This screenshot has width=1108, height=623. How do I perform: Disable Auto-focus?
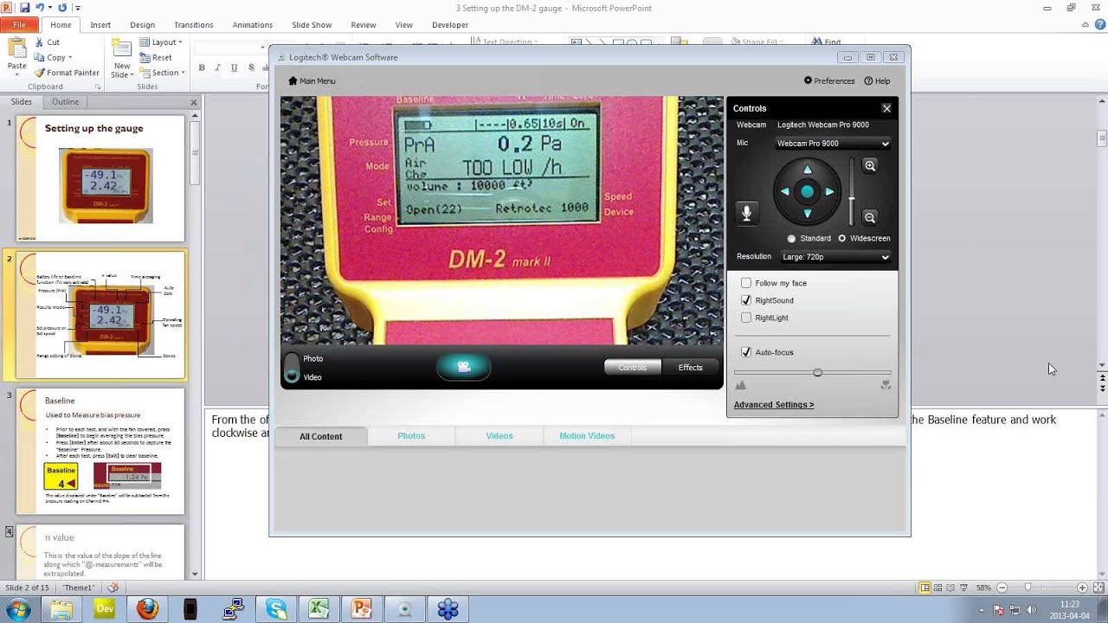click(x=746, y=352)
